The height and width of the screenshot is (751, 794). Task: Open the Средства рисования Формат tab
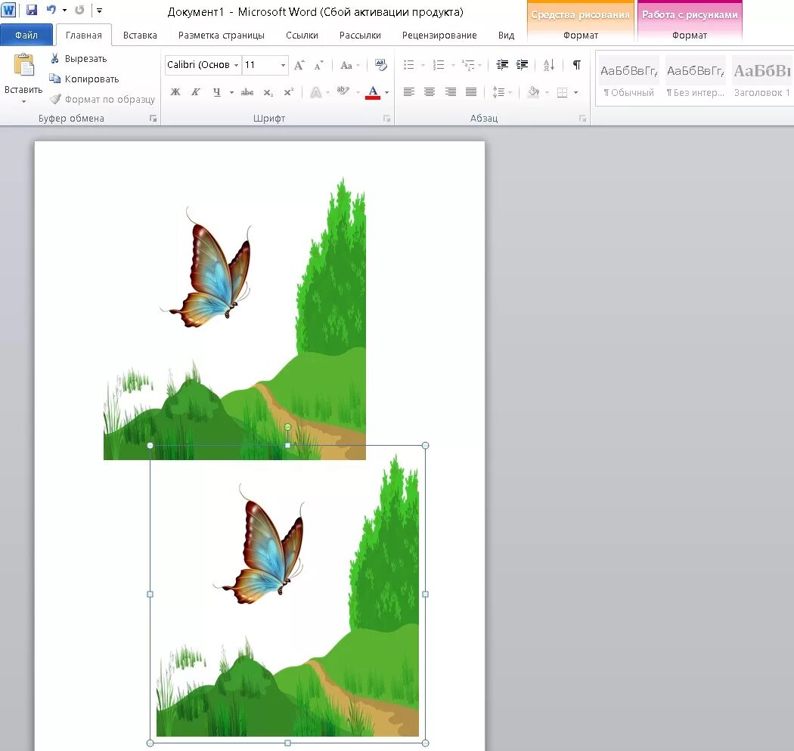pos(580,35)
